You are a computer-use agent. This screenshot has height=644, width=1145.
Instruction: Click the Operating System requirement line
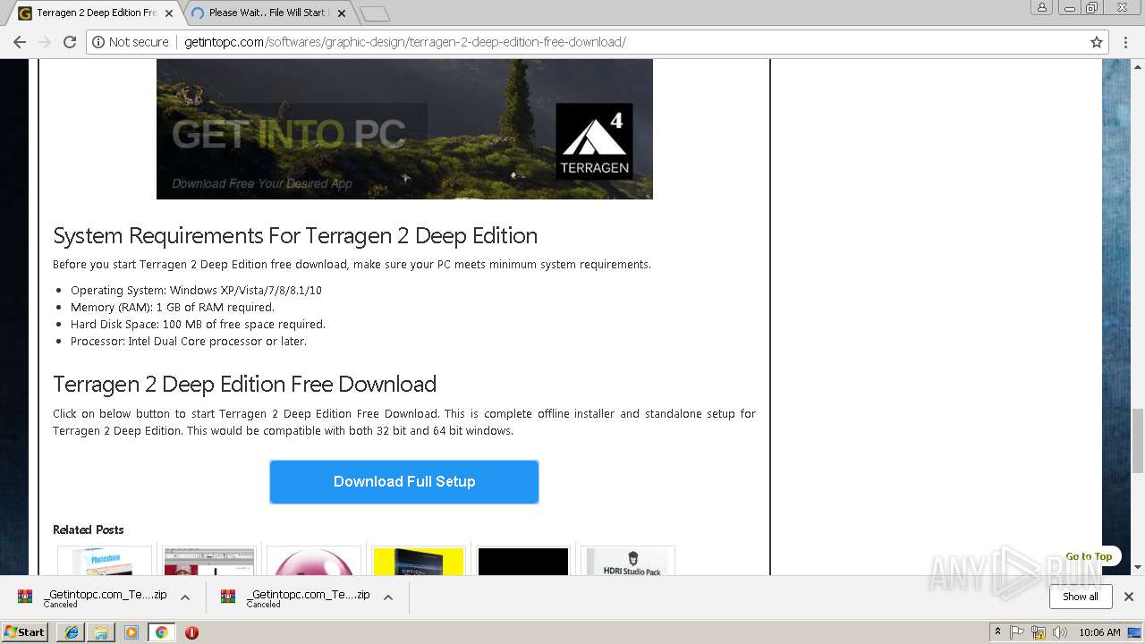click(x=196, y=290)
